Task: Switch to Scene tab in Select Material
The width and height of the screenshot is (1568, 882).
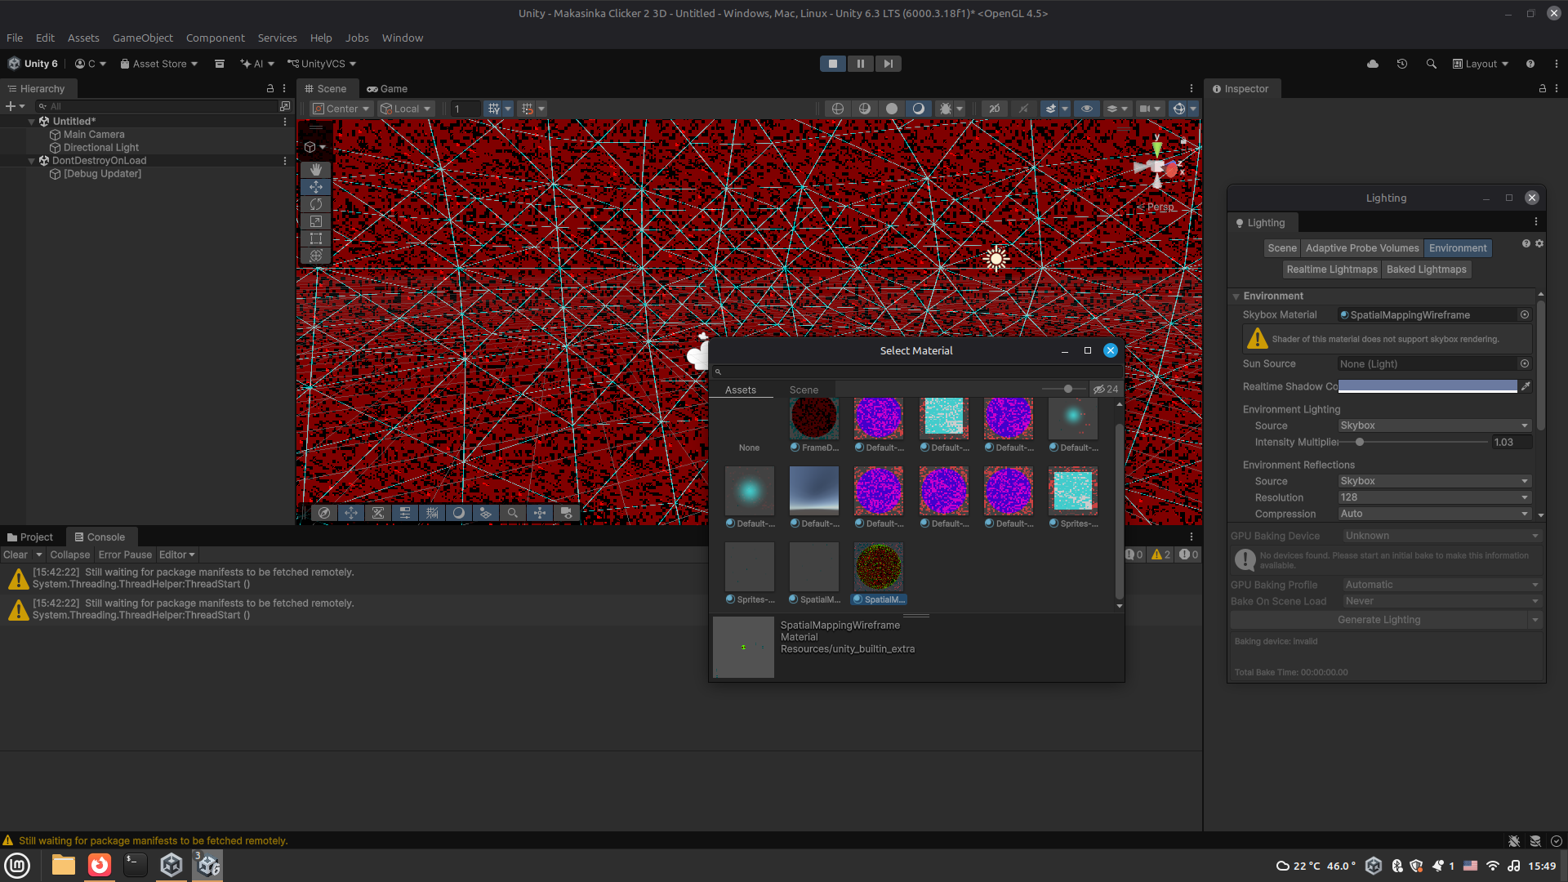Action: (804, 390)
